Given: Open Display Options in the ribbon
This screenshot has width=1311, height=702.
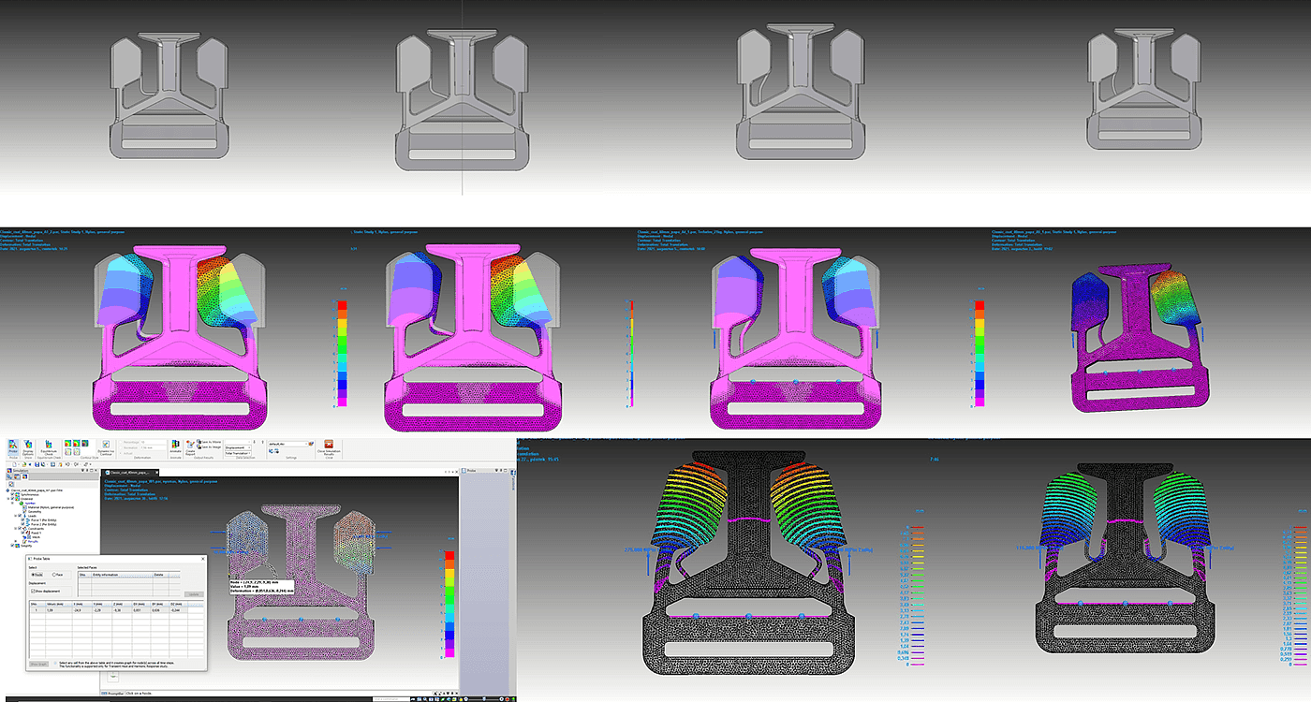Looking at the screenshot, I should click(x=28, y=447).
